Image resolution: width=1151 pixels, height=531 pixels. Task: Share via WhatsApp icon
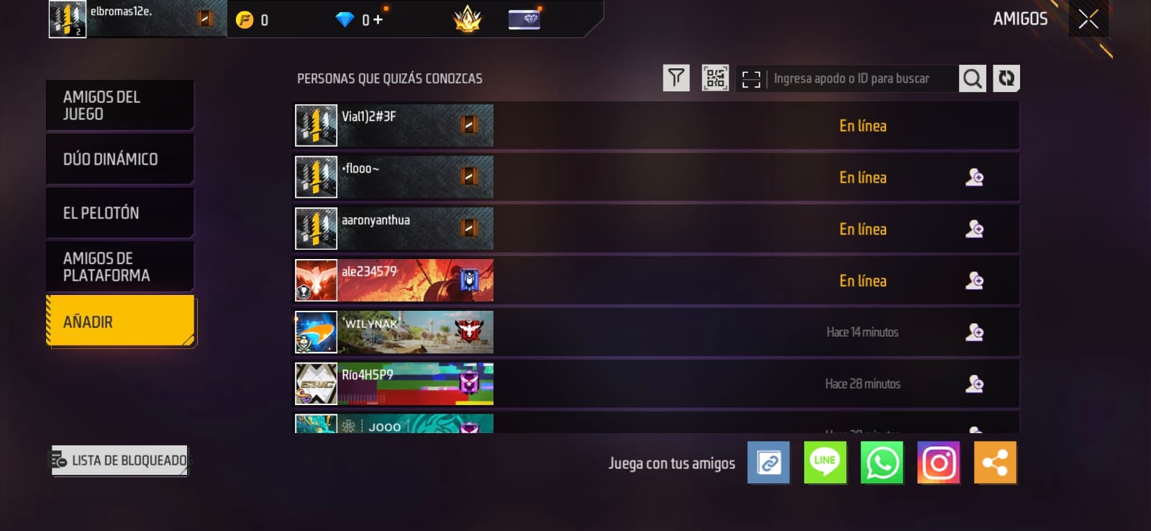coord(882,463)
